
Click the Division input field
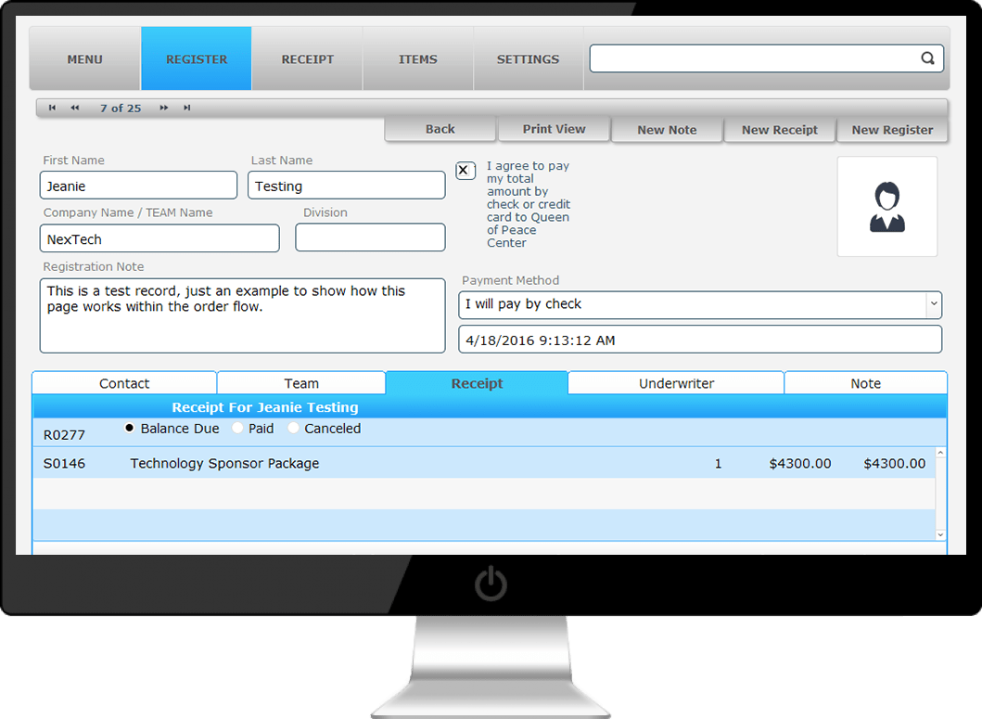[x=370, y=238]
